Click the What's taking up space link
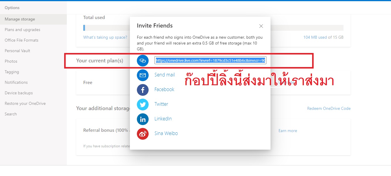The width and height of the screenshot is (391, 176). (x=105, y=37)
